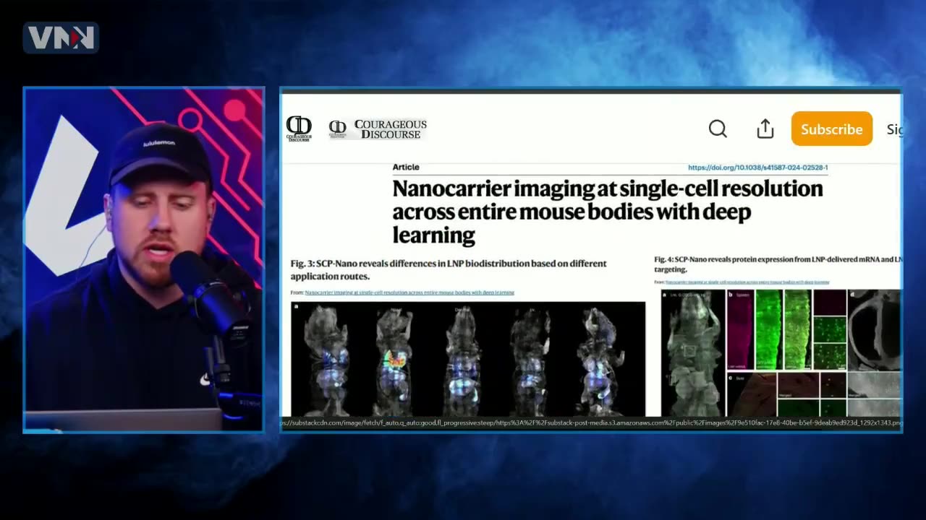The image size is (926, 520).
Task: Open the doi.org article link
Action: pyautogui.click(x=757, y=168)
